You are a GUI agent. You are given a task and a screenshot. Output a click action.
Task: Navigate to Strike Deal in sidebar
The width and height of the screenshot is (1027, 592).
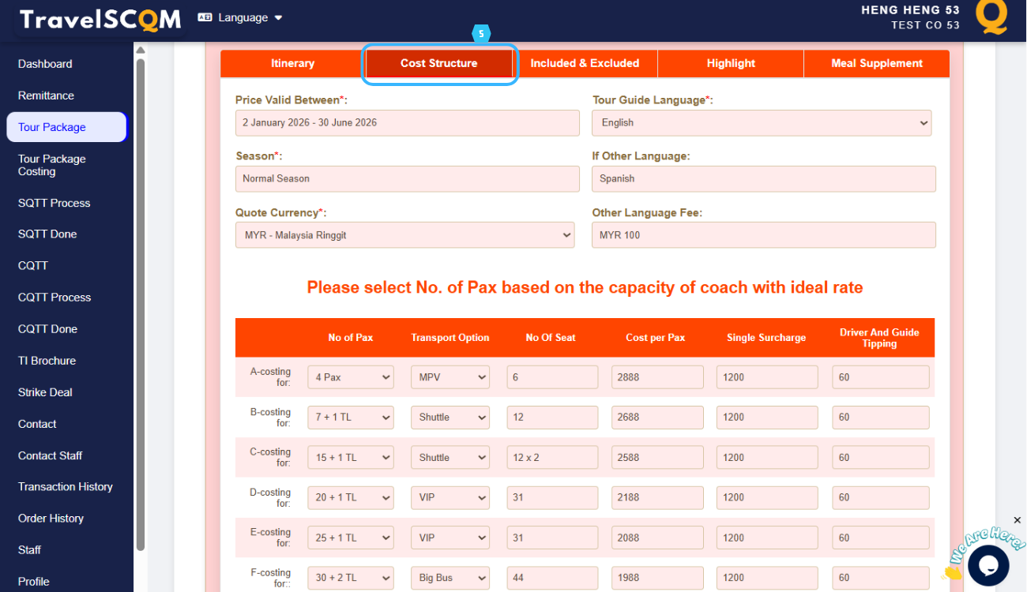(x=45, y=392)
